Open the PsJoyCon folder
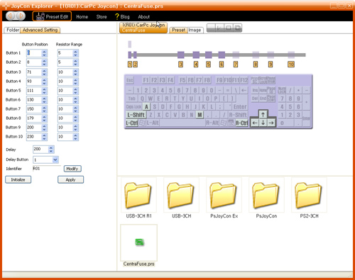Image resolution: width=355 pixels, height=280 pixels. click(266, 198)
